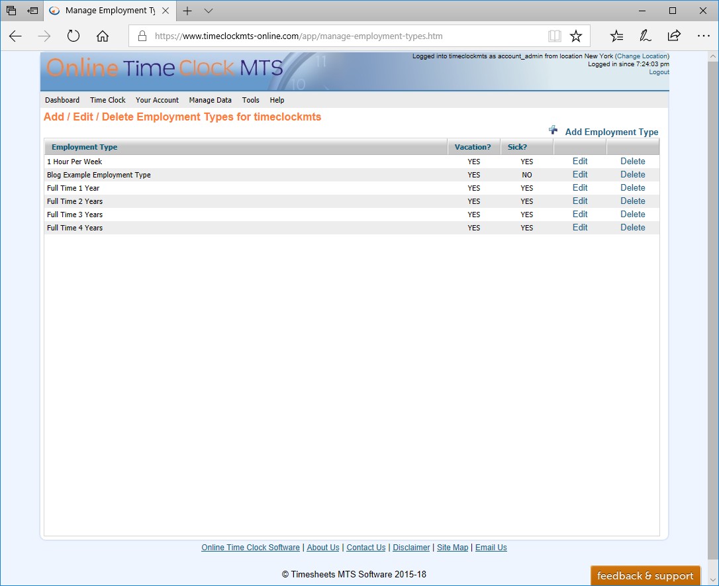Delete the Full Time 2 Years type
This screenshot has height=586, width=719.
[633, 201]
